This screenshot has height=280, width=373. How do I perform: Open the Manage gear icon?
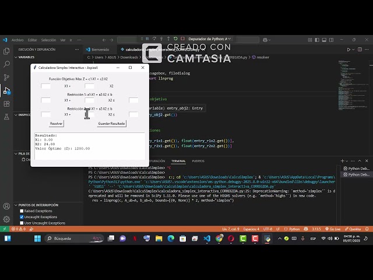(x=6, y=219)
